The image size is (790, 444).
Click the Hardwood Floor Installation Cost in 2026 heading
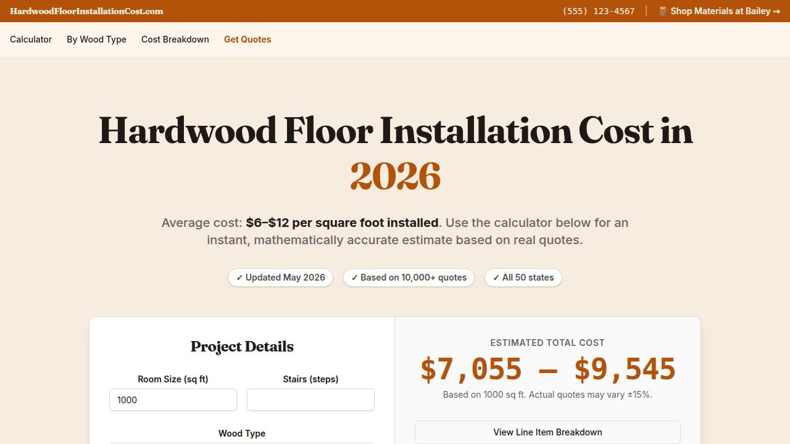[395, 153]
